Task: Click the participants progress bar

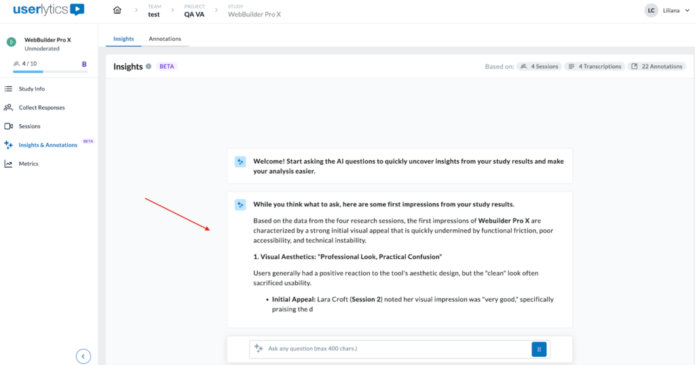Action: click(x=42, y=71)
